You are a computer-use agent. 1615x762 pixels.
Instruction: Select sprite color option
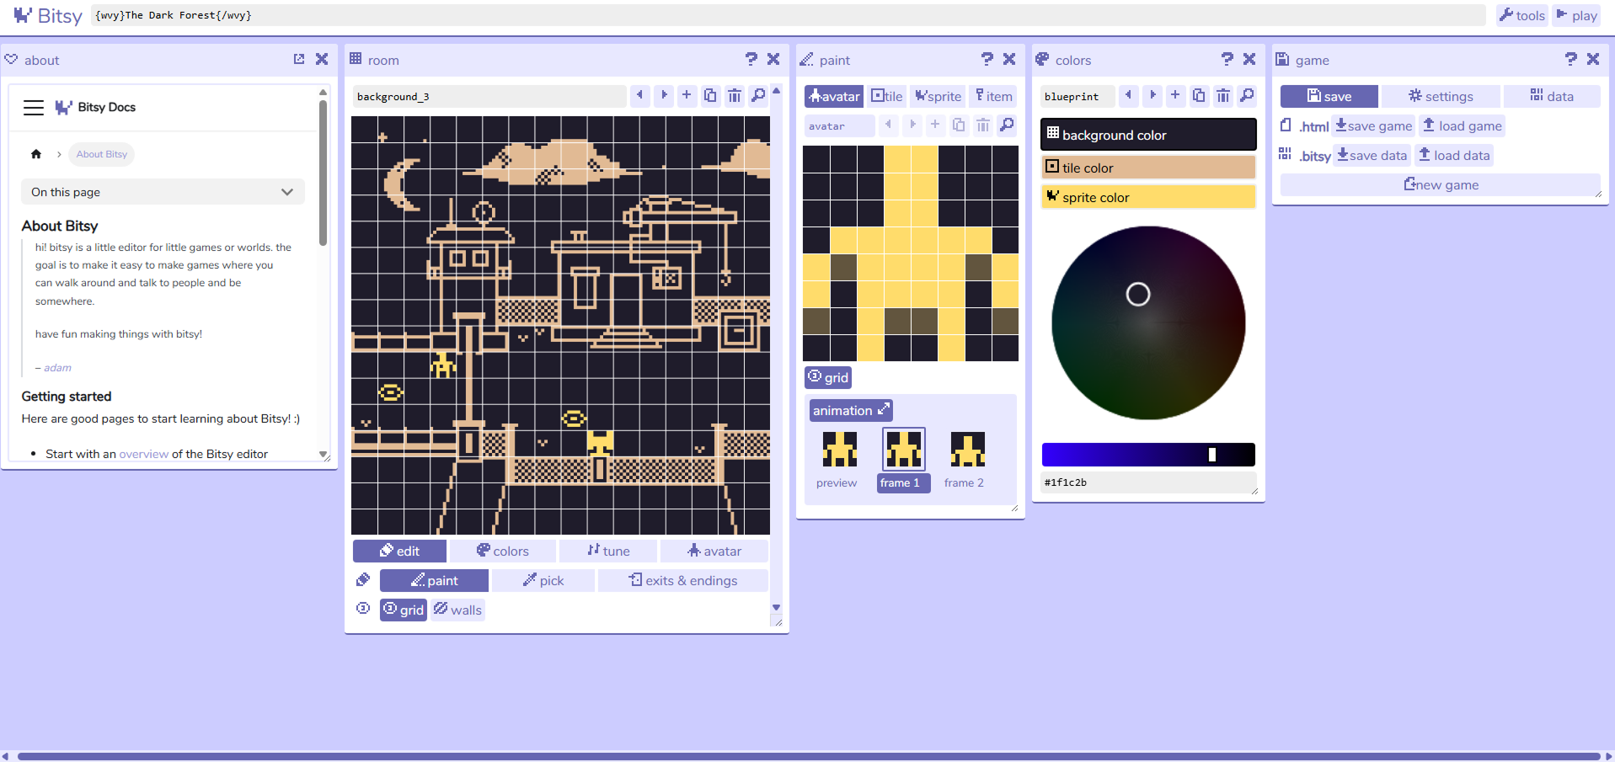click(x=1148, y=197)
